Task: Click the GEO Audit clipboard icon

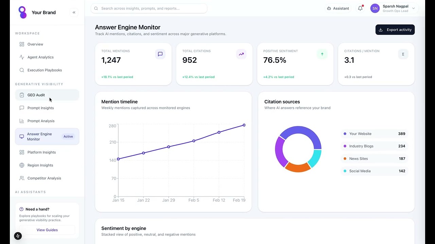Action: pyautogui.click(x=22, y=95)
